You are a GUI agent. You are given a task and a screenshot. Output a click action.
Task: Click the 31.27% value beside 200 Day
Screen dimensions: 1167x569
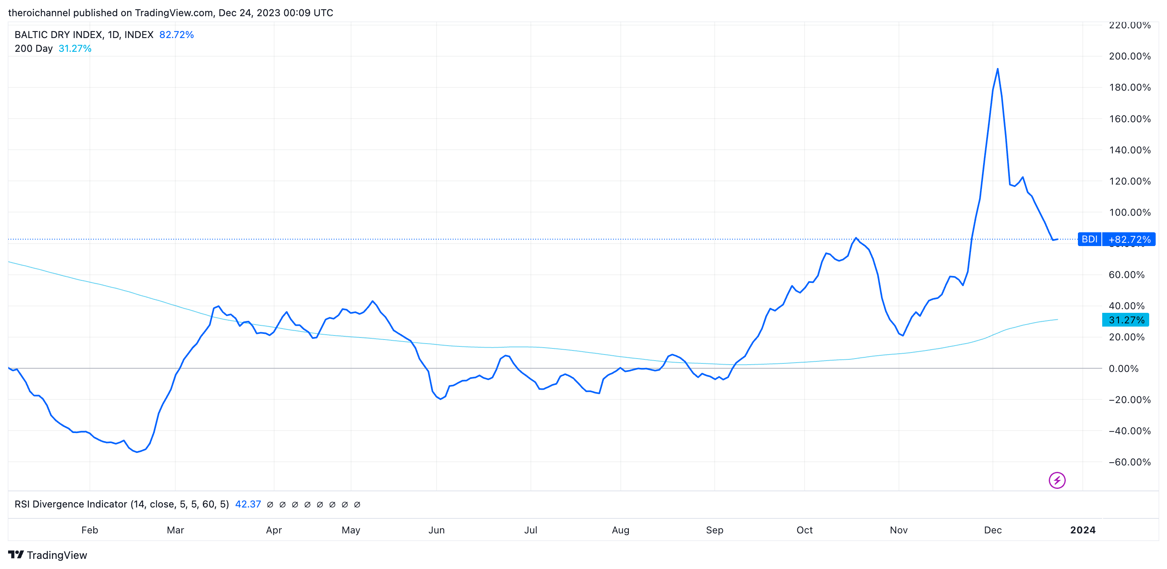coord(75,49)
